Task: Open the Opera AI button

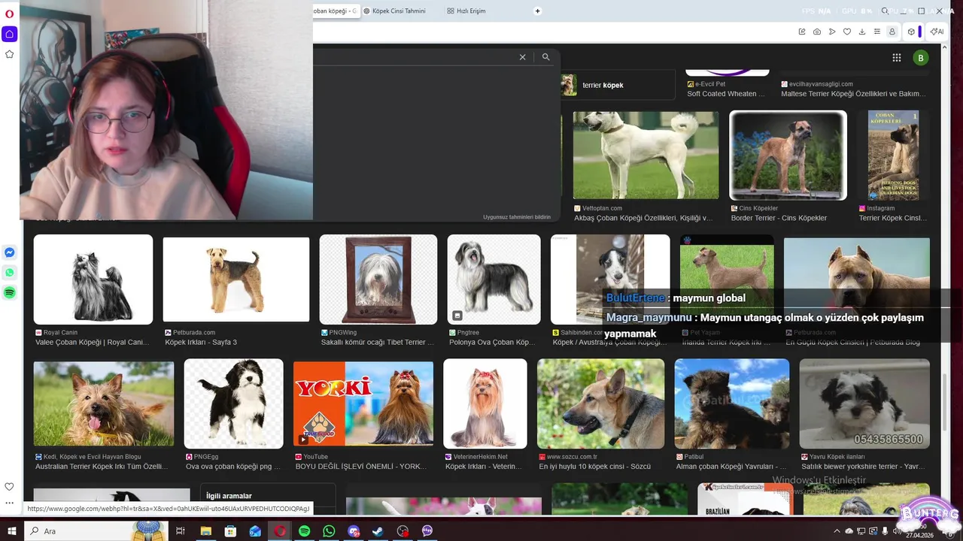Action: click(937, 32)
